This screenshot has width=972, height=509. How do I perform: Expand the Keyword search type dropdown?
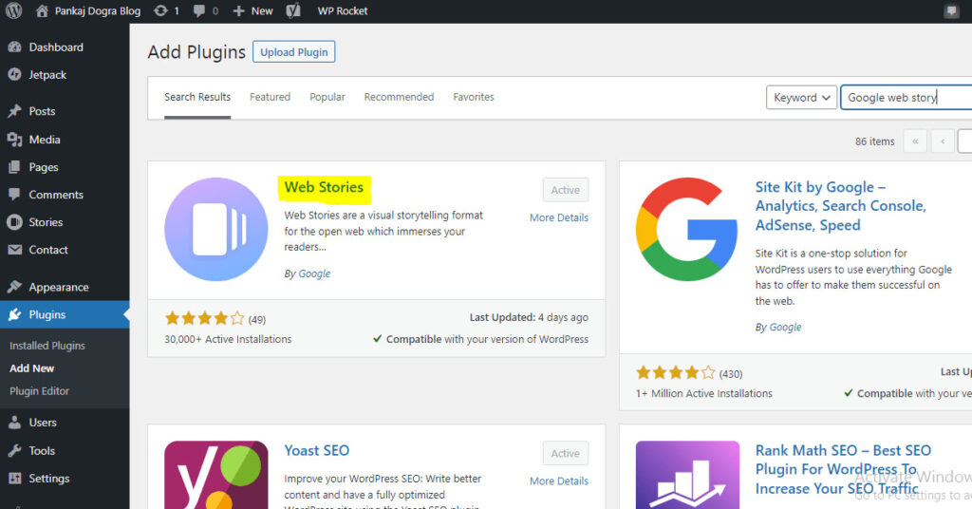(x=801, y=97)
